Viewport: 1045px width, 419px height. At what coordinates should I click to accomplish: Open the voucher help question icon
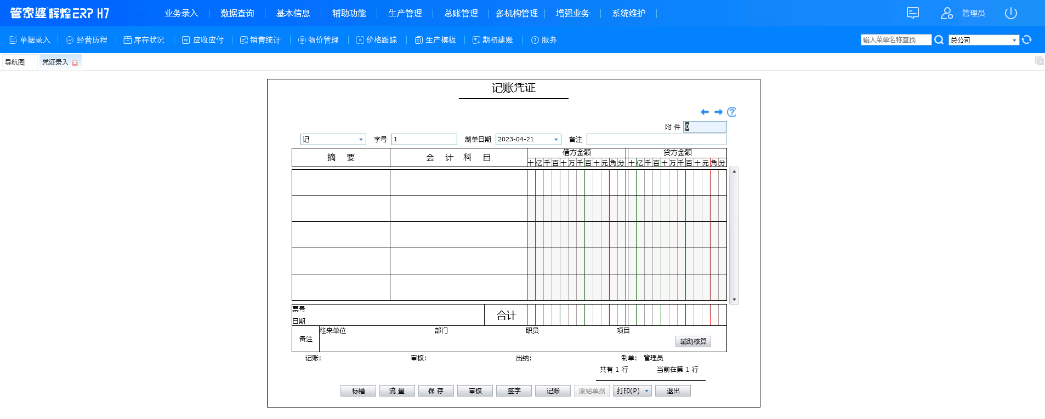[731, 112]
